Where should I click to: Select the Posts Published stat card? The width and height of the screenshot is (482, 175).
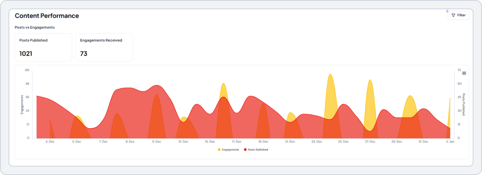click(x=44, y=47)
